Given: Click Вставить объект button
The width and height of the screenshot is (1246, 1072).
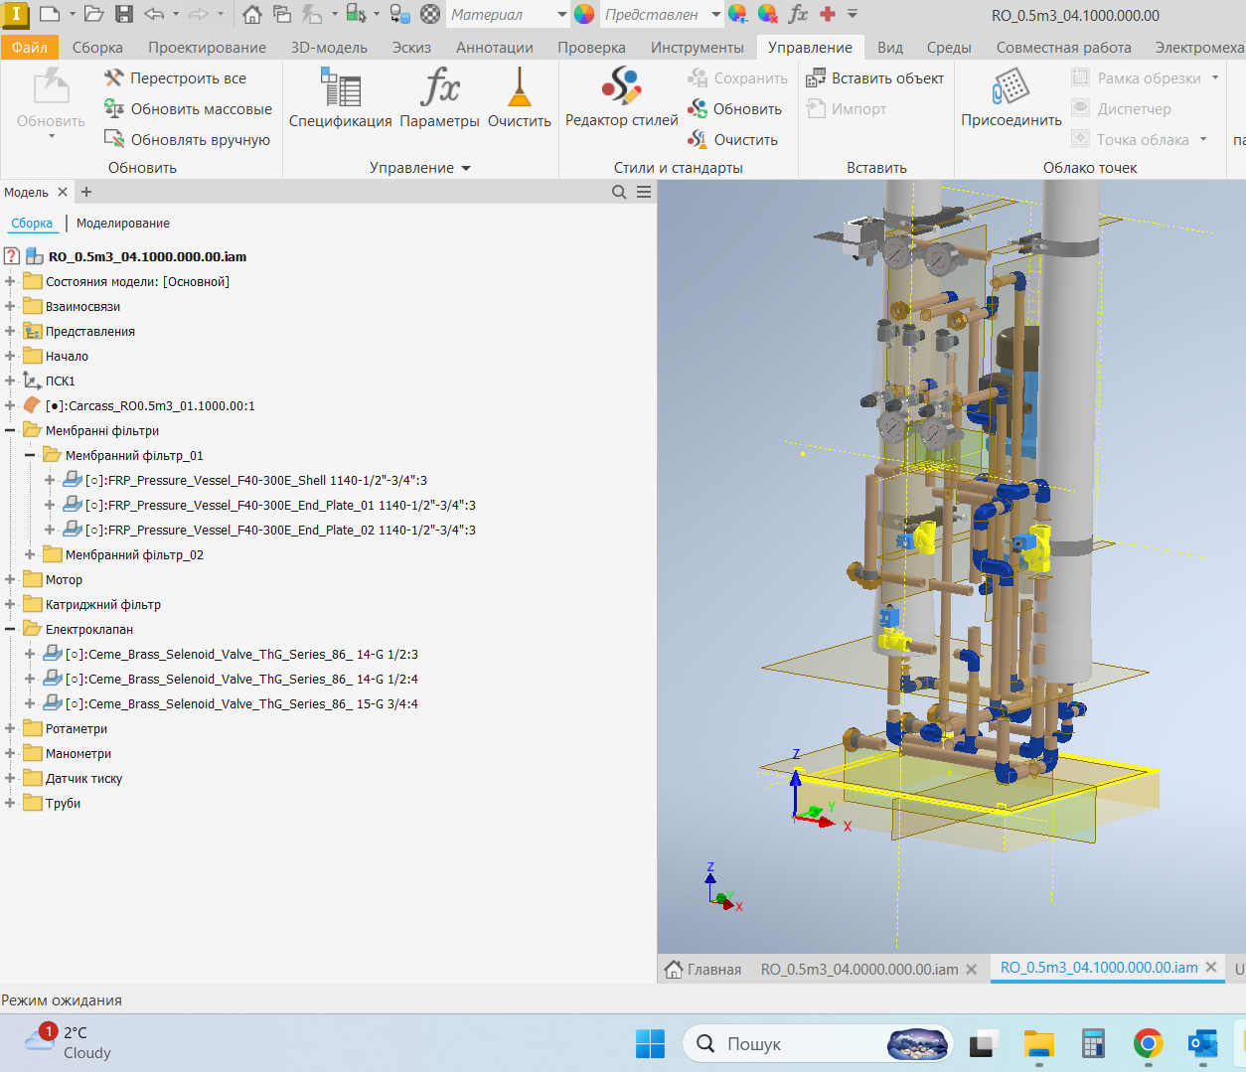Looking at the screenshot, I should point(875,77).
